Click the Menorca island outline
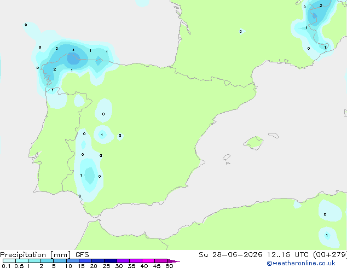The height and width of the screenshot is (268, 347). point(273,135)
